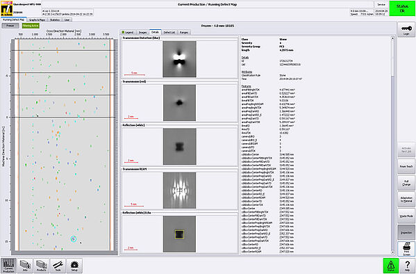Image resolution: width=416 pixels, height=274 pixels.
Task: Open the Tools section
Action: pos(58,265)
